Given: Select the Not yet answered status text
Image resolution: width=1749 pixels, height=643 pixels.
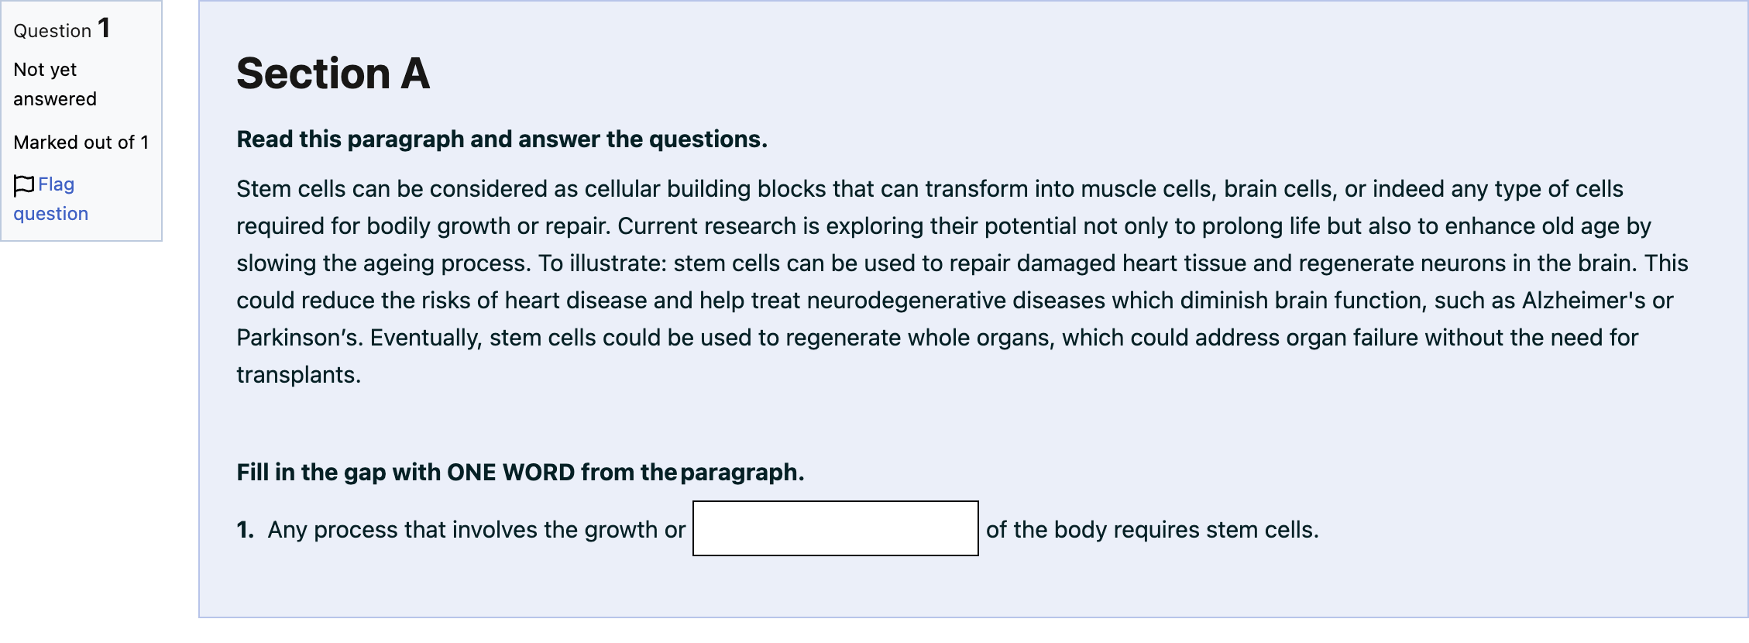Looking at the screenshot, I should [55, 84].
